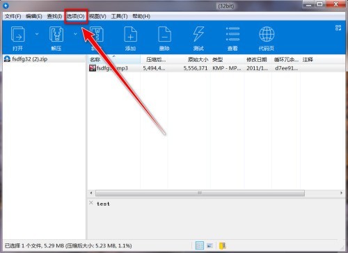Click the horizontal scrollbar thumb
The height and width of the screenshot is (253, 348).
200,193
